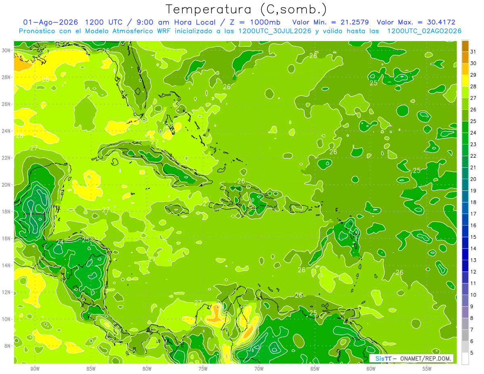The height and width of the screenshot is (374, 484).
Task: Click the '60W' longitude axis label
Action: pos(371,369)
